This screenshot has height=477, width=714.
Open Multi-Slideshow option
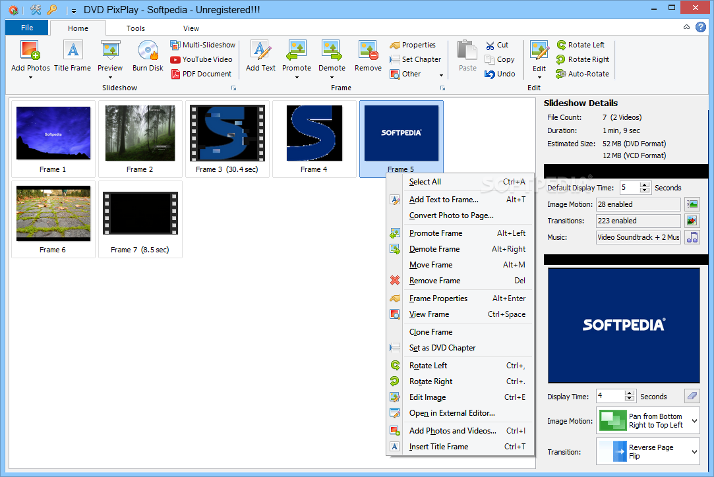click(203, 45)
